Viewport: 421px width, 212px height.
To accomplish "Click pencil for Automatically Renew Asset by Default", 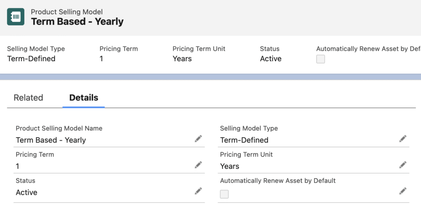I will pos(402,191).
